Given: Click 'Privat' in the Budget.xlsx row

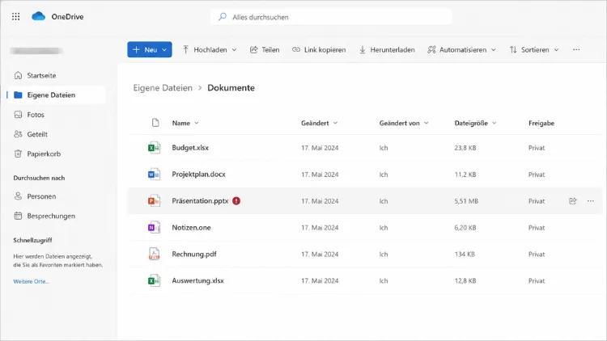Looking at the screenshot, I should click(x=537, y=148).
